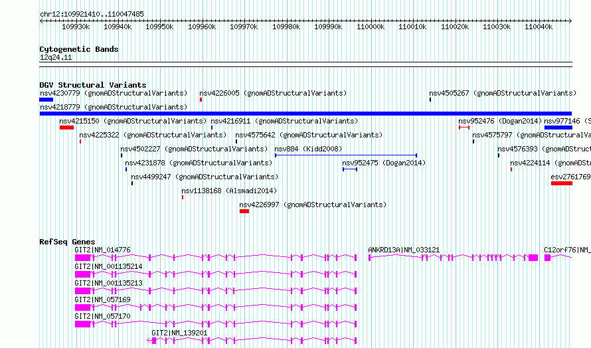Click the blue span line under nsv884
591x348 pixels.
346,155
